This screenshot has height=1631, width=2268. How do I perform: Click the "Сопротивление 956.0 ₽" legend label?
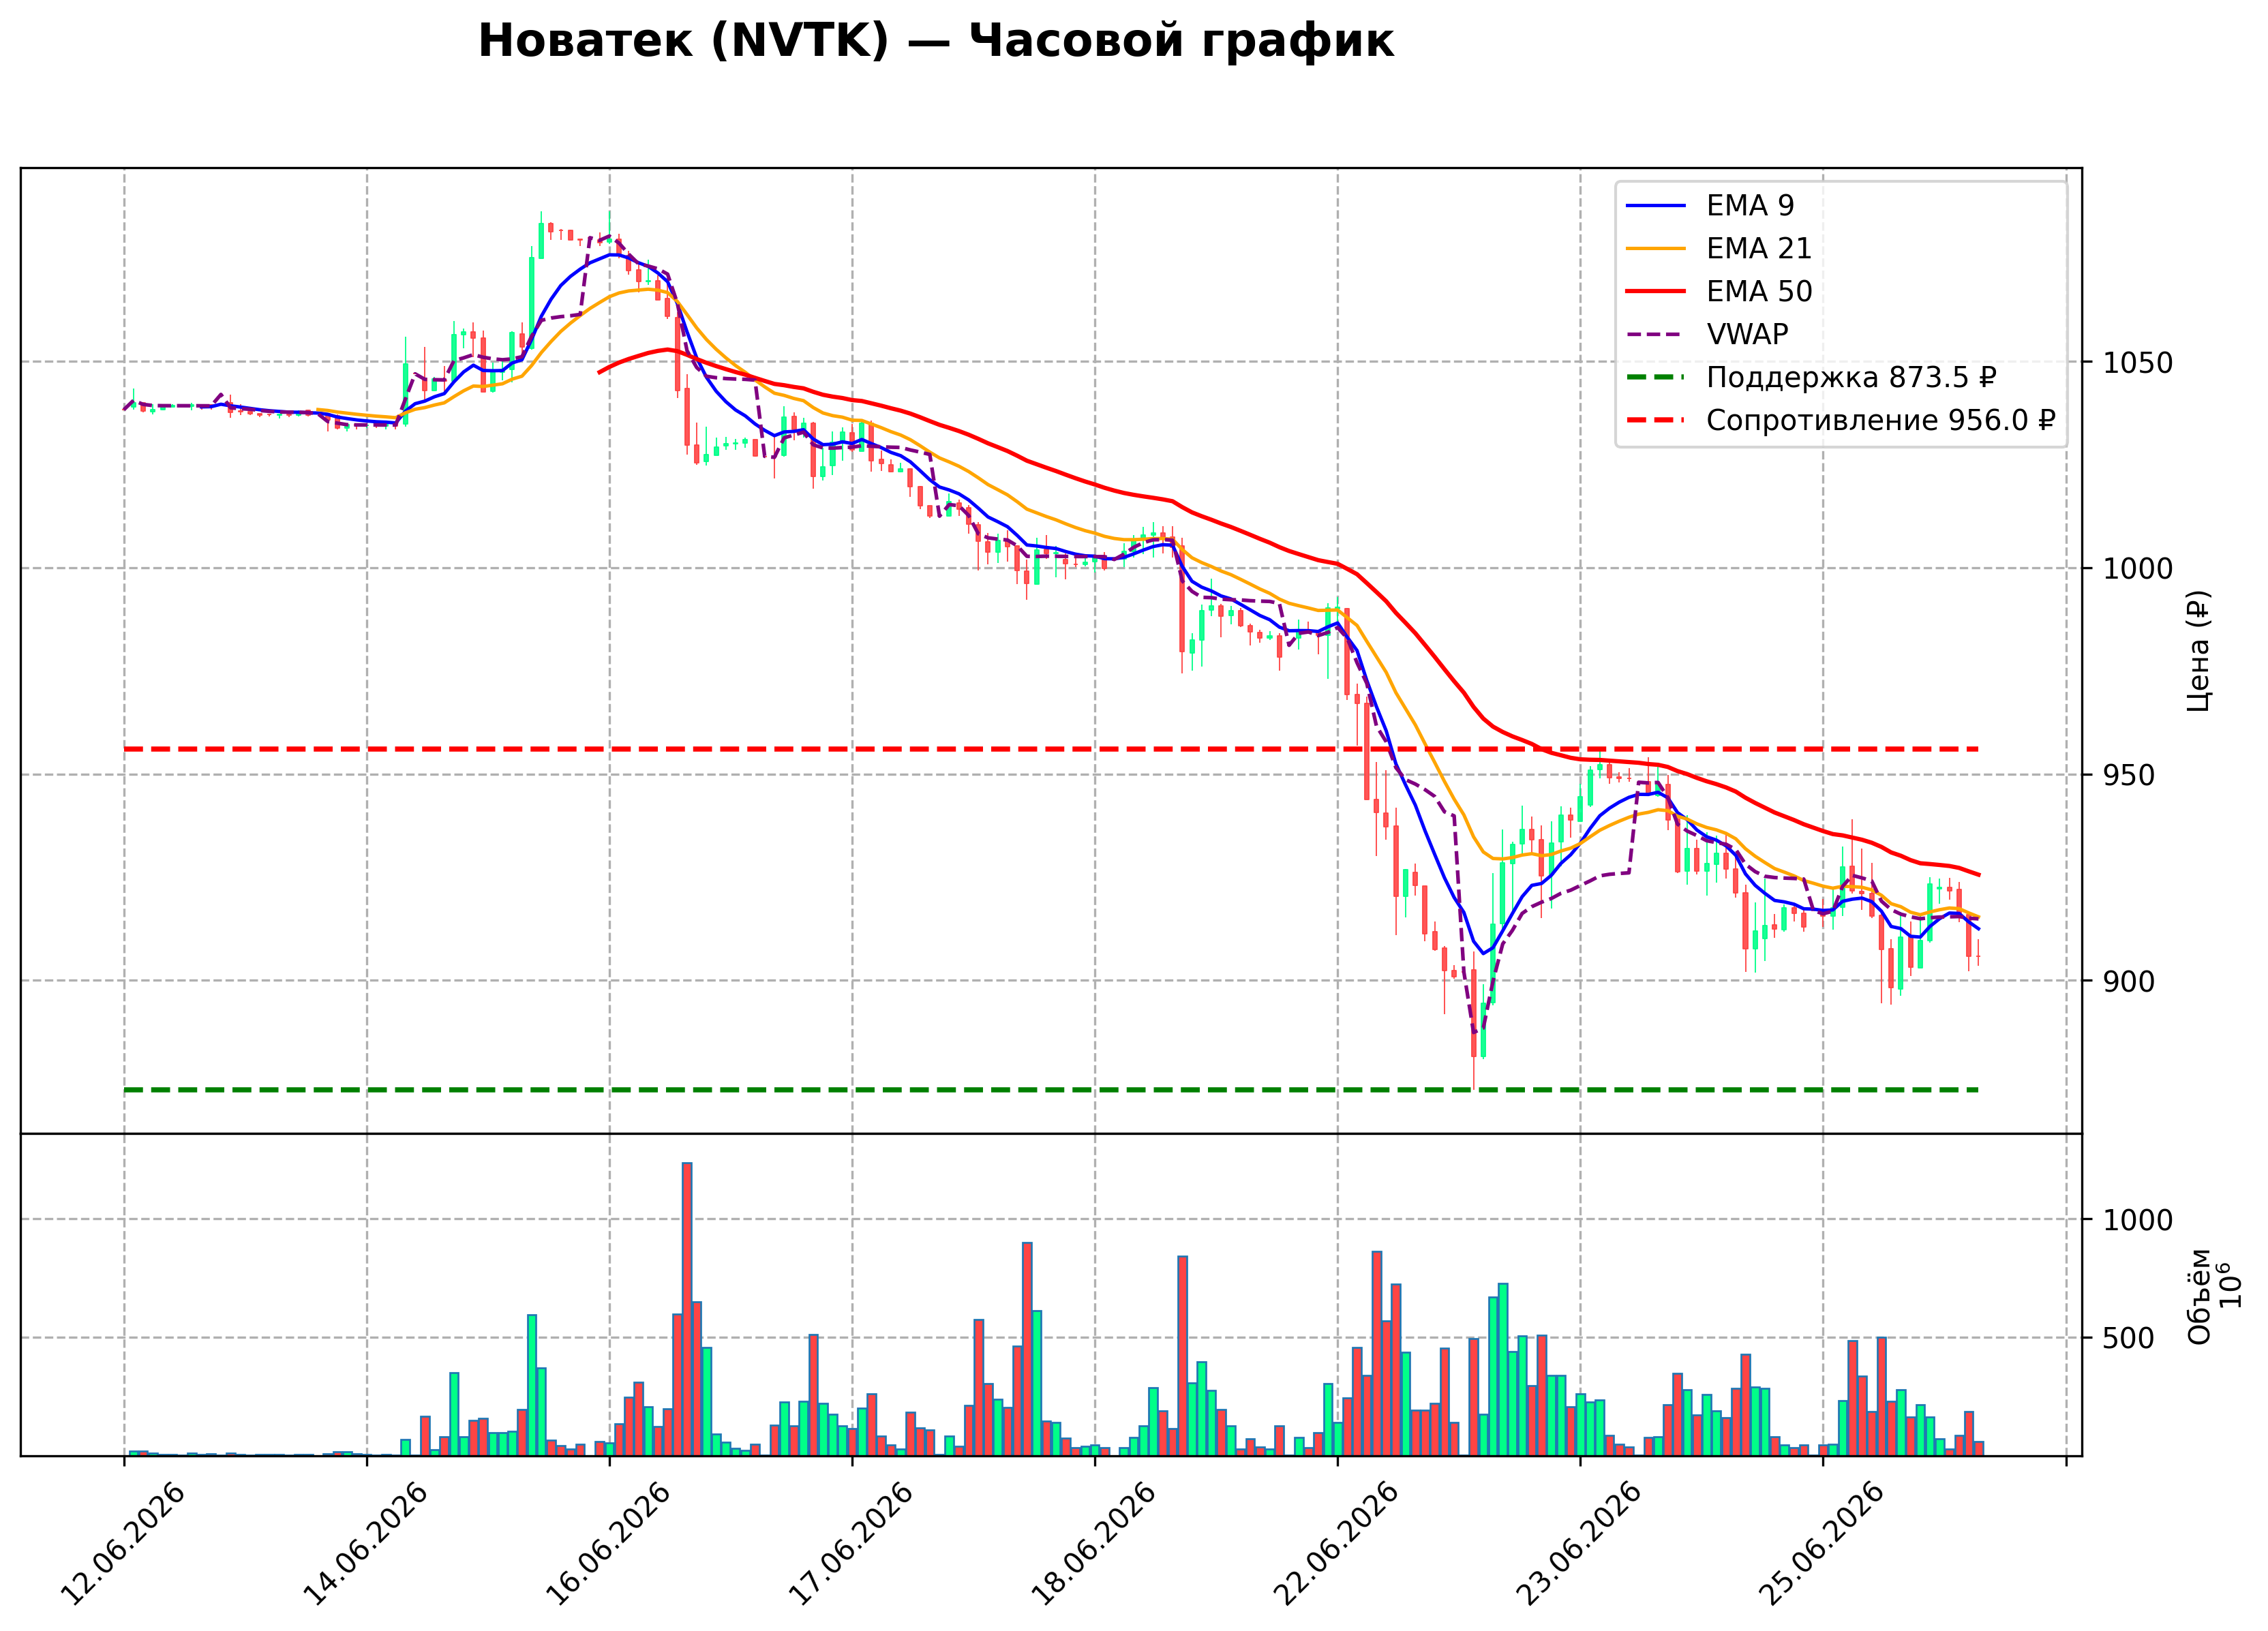click(x=1880, y=420)
